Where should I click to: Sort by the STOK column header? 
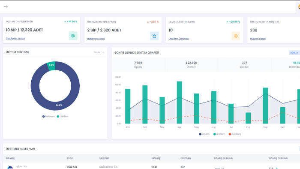click(x=69, y=158)
